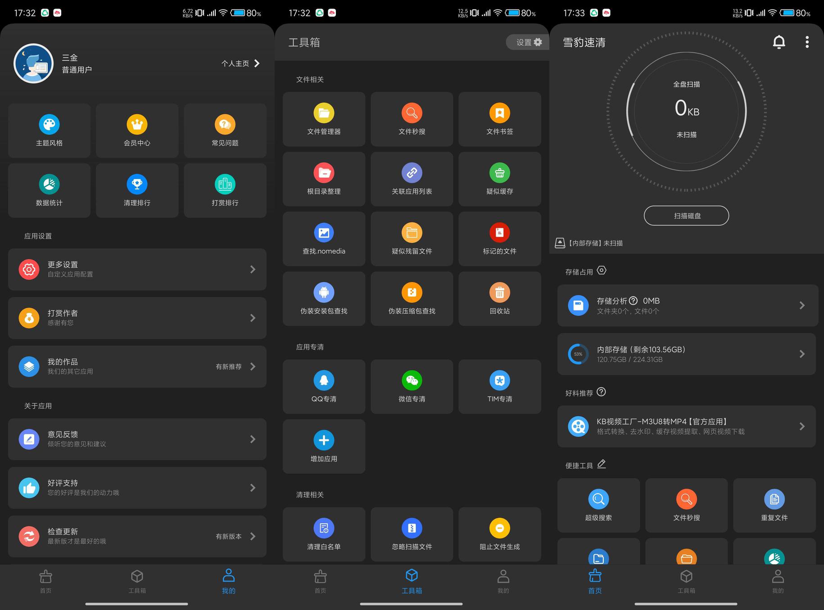824x610 pixels.
Task: Open 文件秒搜 in the toolbox
Action: click(412, 119)
